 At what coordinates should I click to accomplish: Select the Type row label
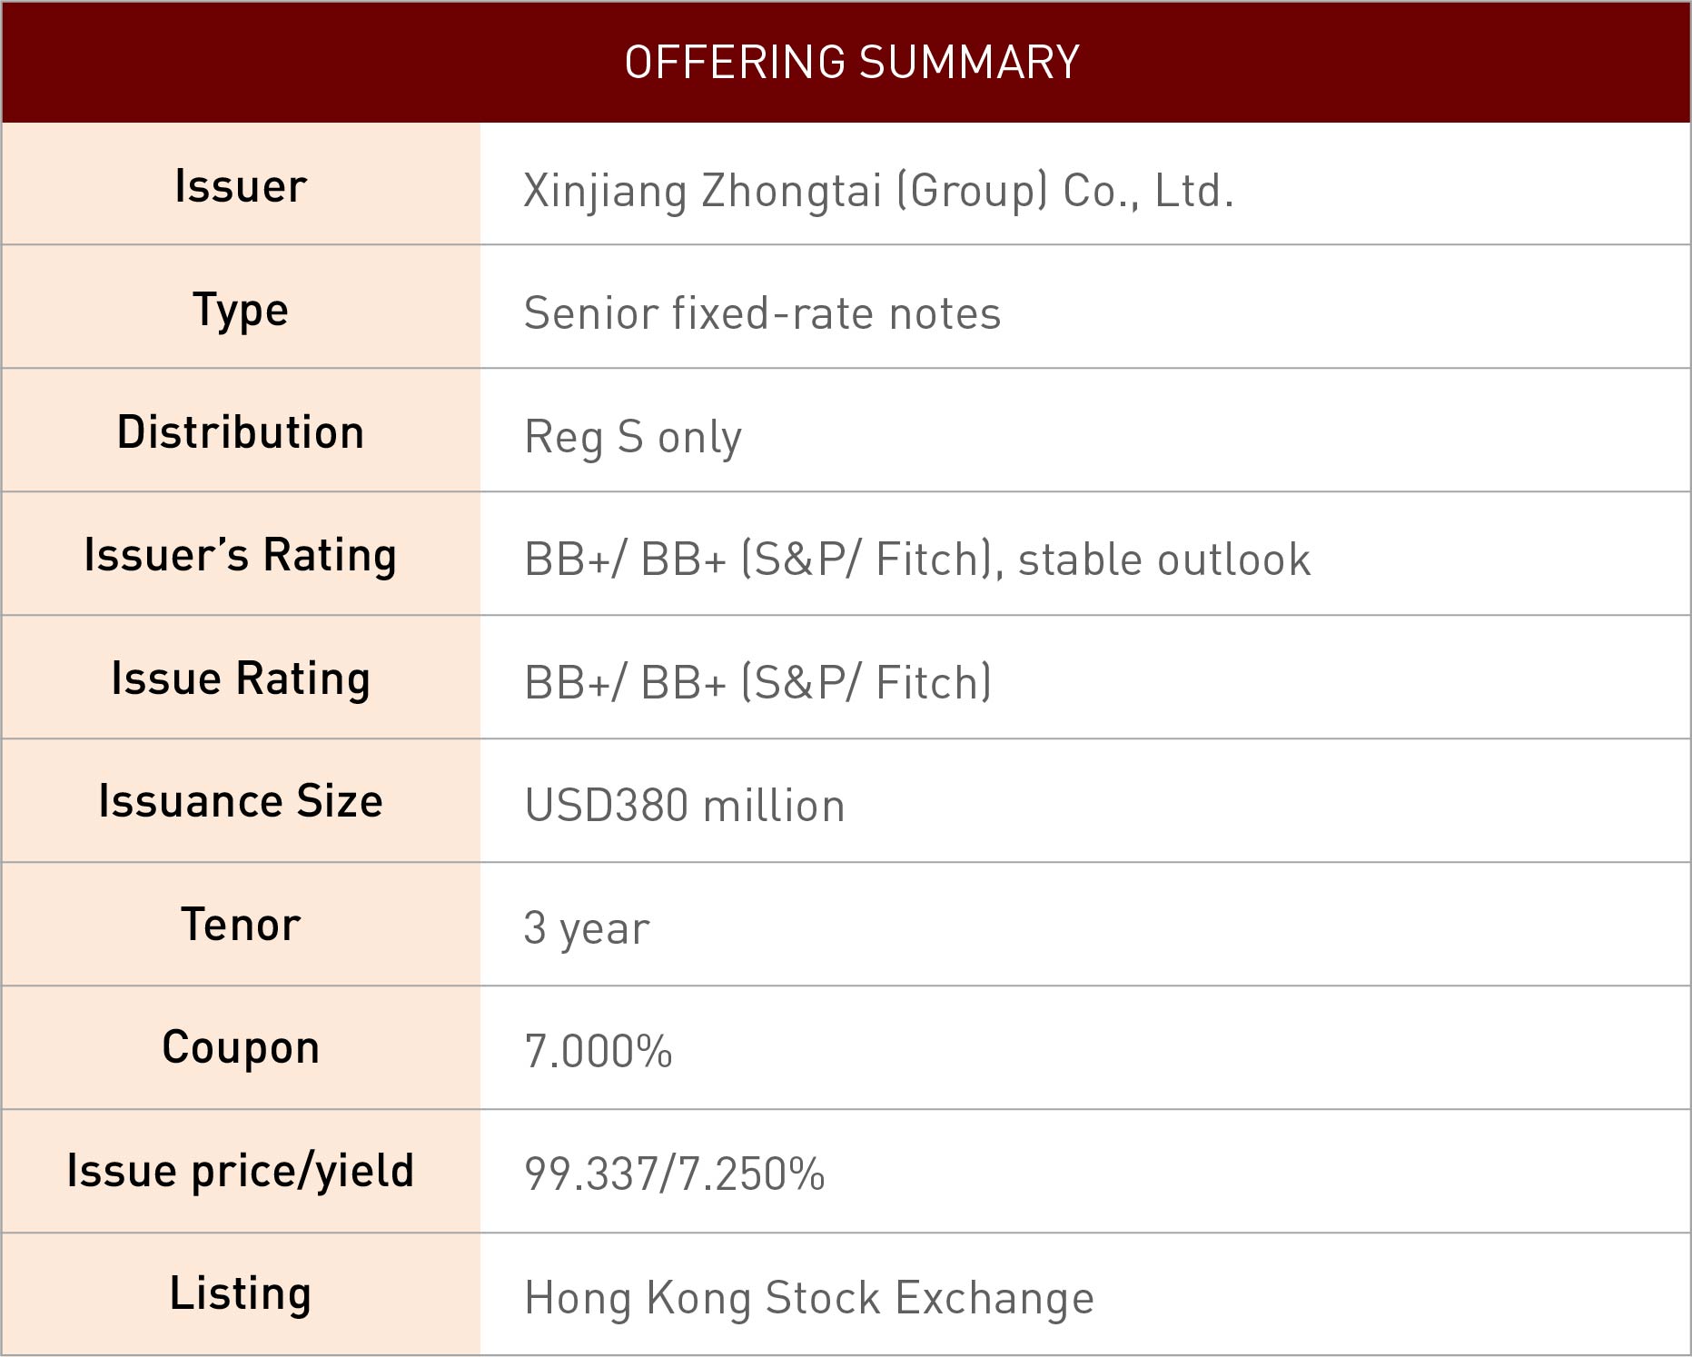click(x=241, y=310)
